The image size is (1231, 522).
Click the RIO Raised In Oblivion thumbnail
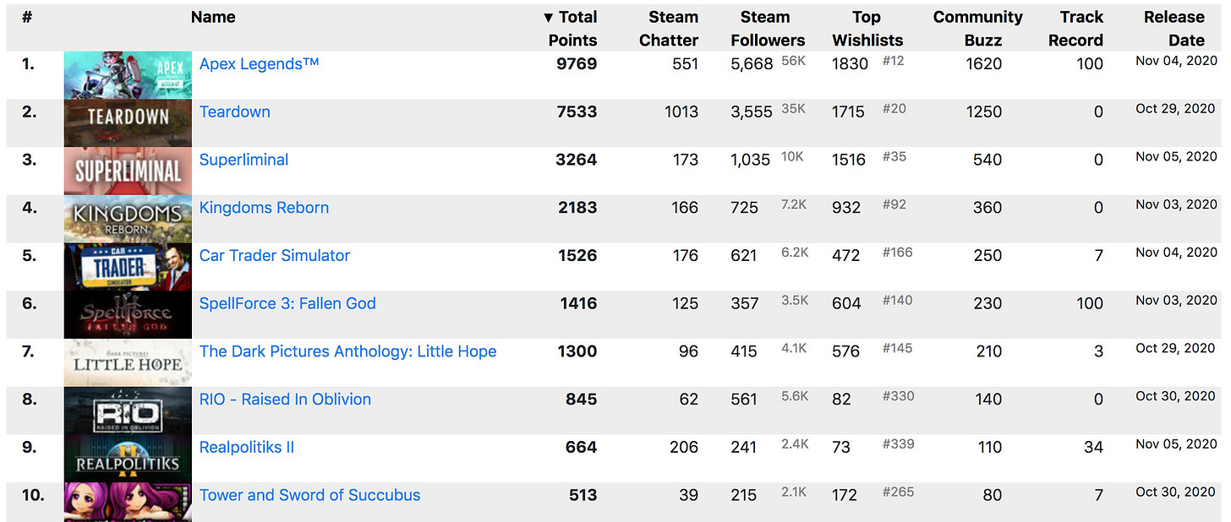[x=128, y=411]
